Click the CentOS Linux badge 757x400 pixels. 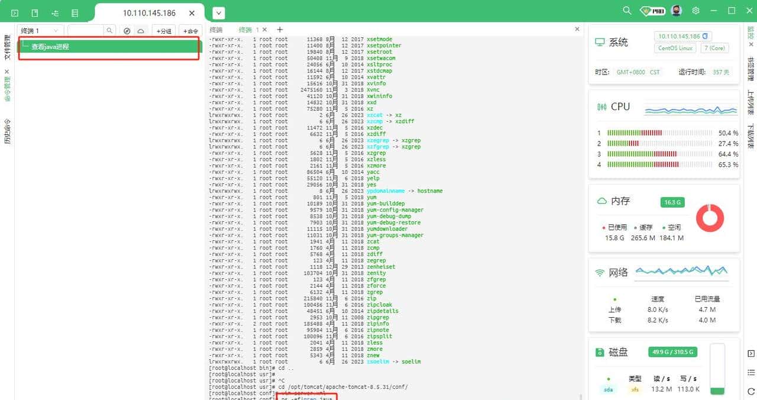675,49
